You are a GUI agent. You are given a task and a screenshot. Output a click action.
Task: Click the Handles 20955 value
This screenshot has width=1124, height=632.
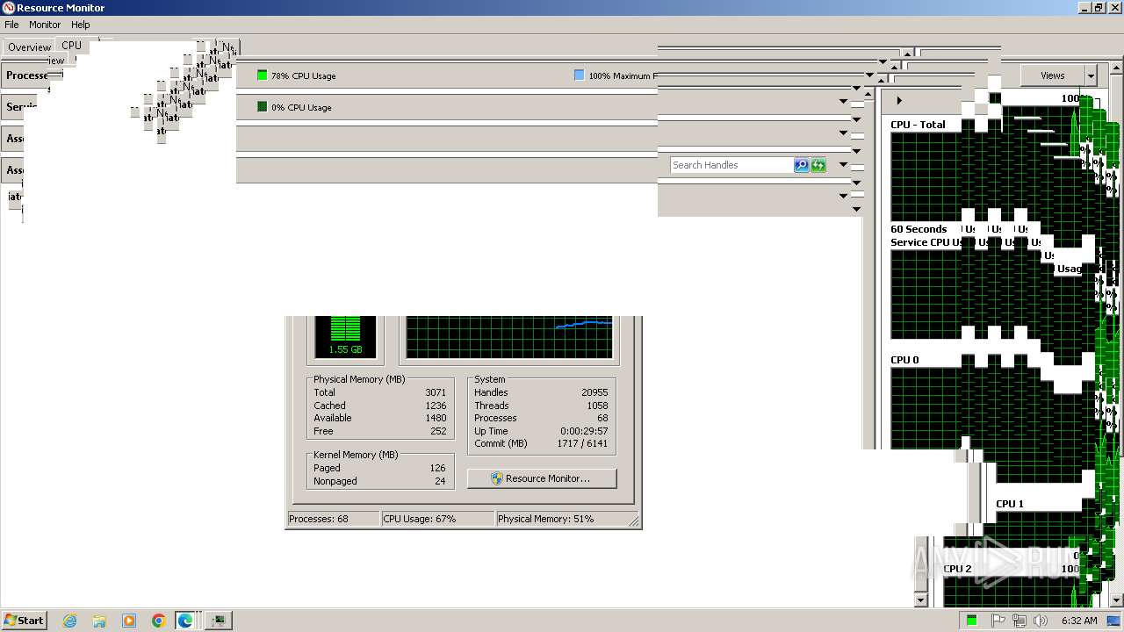coord(594,392)
